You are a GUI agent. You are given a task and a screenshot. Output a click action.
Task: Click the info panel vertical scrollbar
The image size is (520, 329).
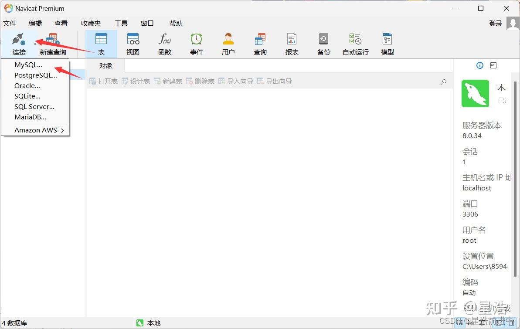coord(515,178)
